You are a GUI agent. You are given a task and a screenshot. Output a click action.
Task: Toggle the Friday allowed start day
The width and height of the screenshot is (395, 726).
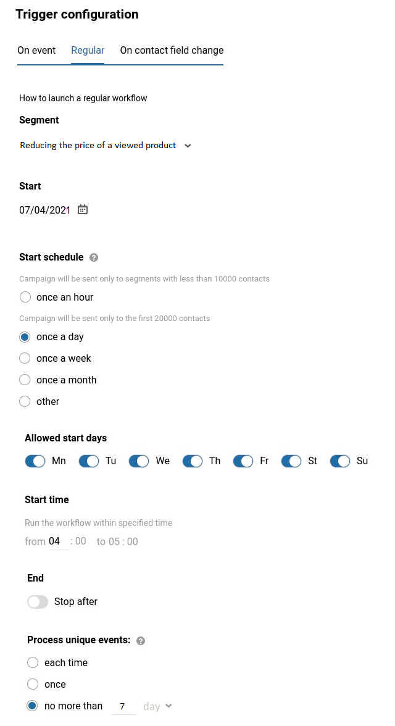244,461
